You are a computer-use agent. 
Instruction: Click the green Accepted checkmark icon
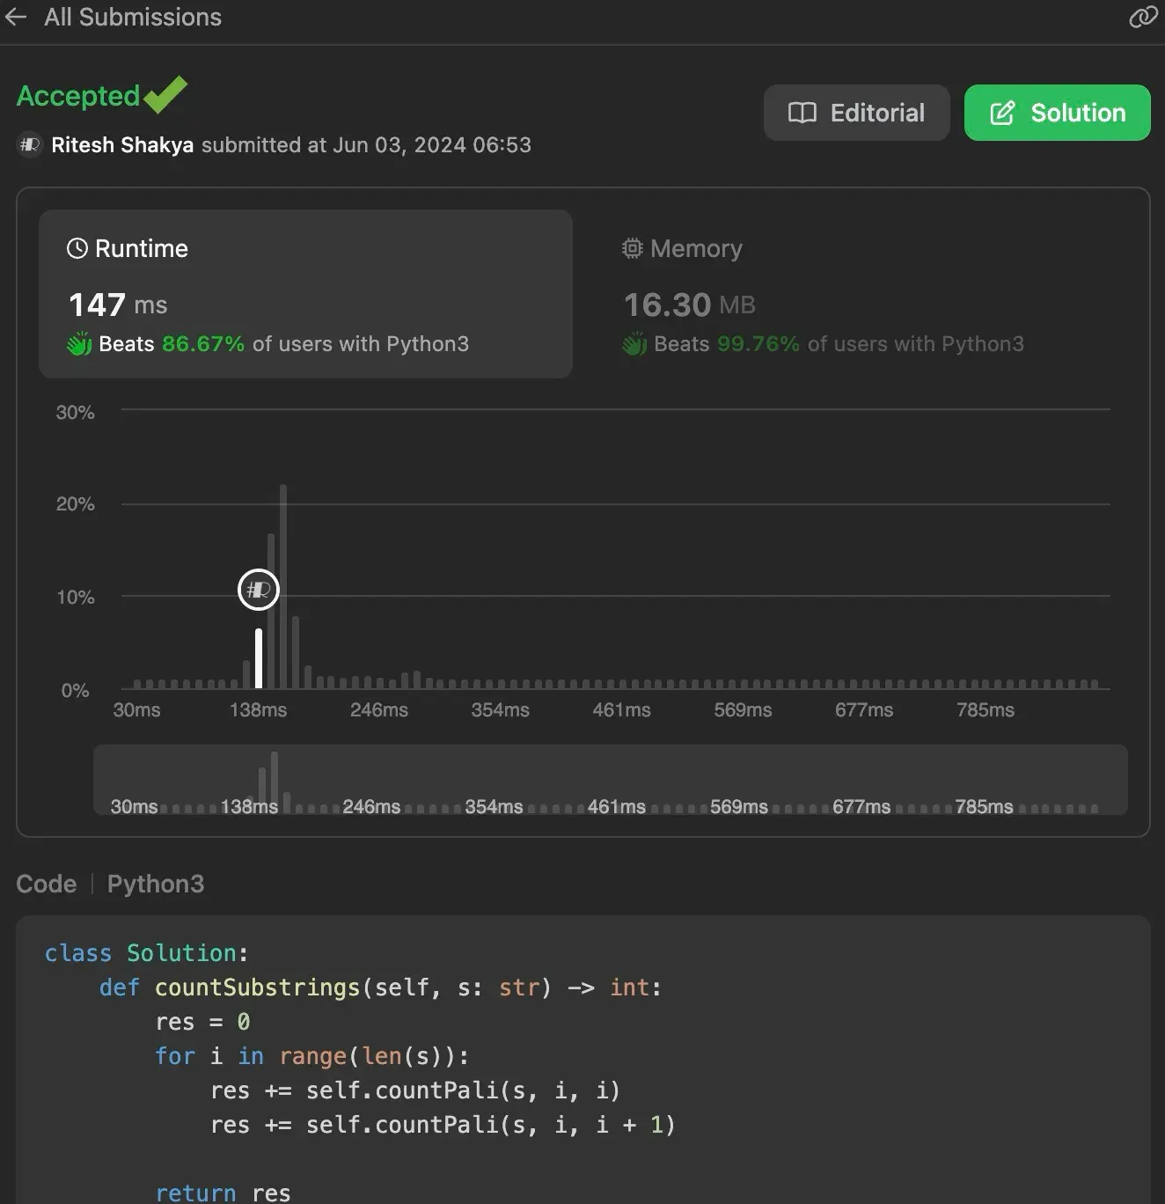pos(165,95)
